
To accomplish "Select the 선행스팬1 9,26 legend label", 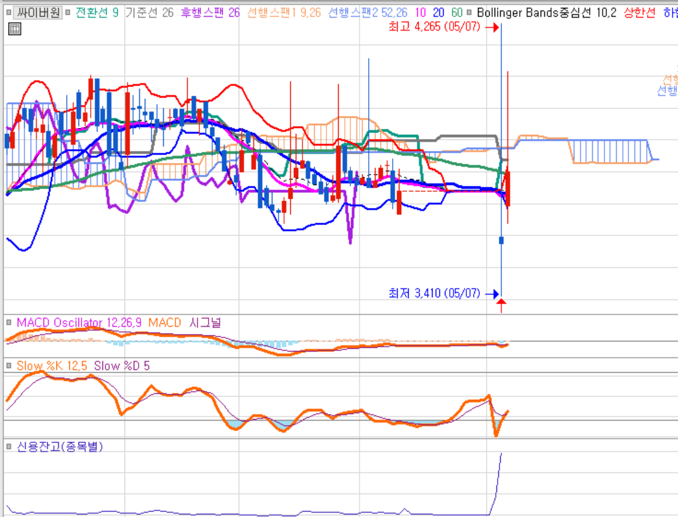I will point(284,12).
